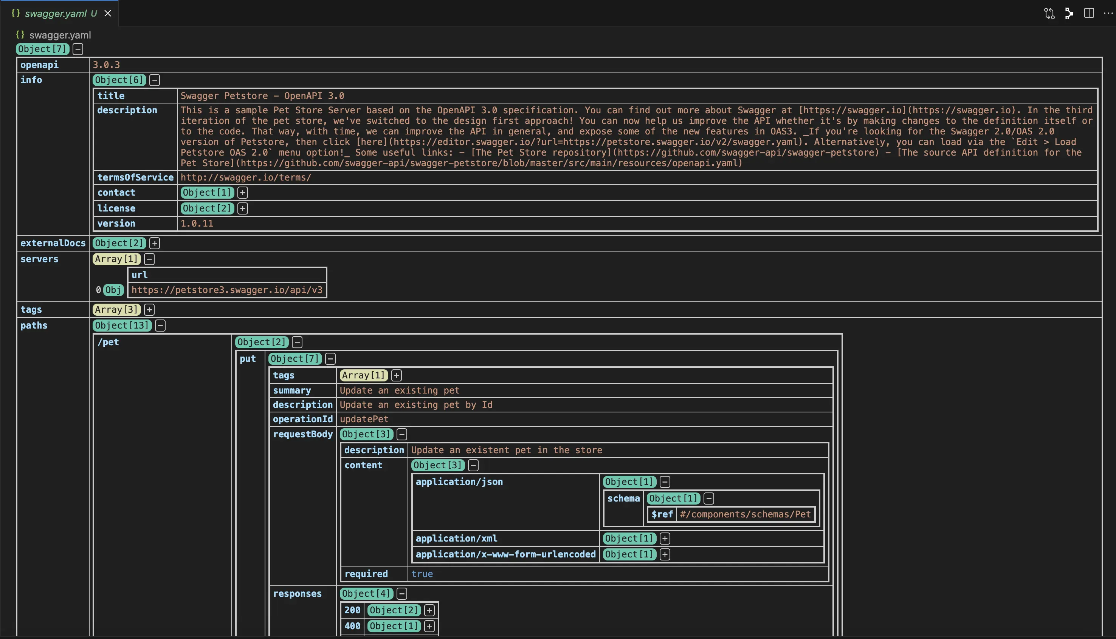Click the swagger.yaml breadcrumb item
The height and width of the screenshot is (639, 1116).
(x=60, y=35)
